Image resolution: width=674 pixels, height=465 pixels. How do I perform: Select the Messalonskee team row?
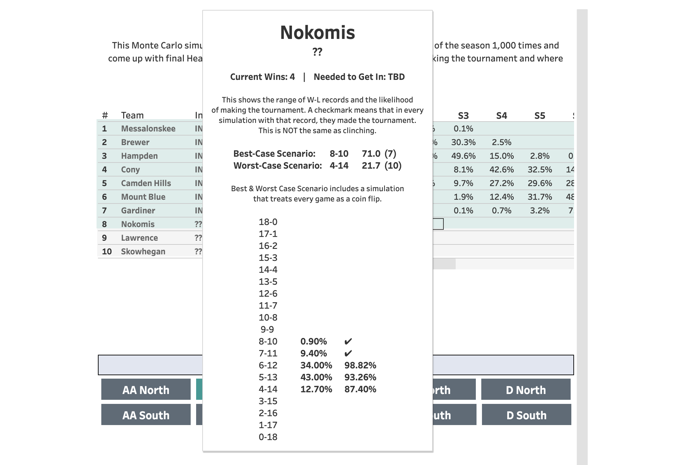pyautogui.click(x=148, y=129)
